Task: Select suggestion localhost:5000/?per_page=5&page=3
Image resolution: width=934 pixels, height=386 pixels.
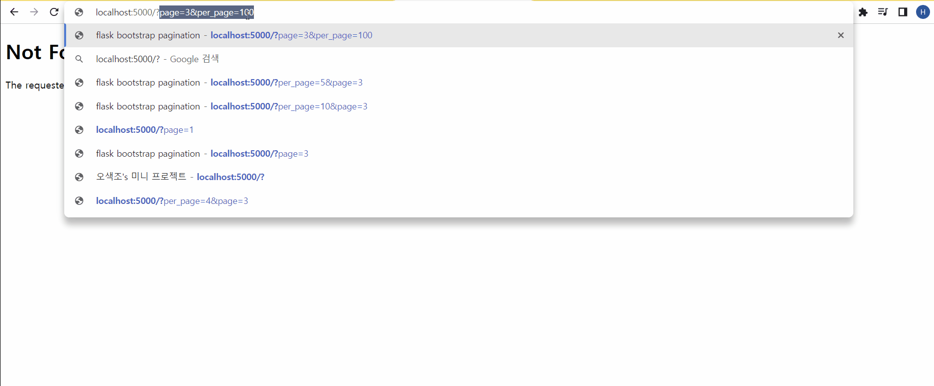Action: click(459, 83)
